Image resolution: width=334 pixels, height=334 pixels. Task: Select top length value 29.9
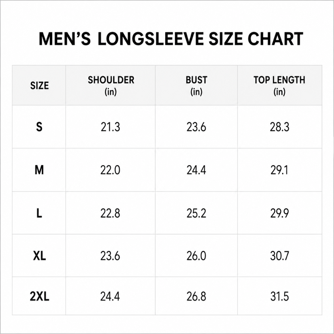pos(280,213)
